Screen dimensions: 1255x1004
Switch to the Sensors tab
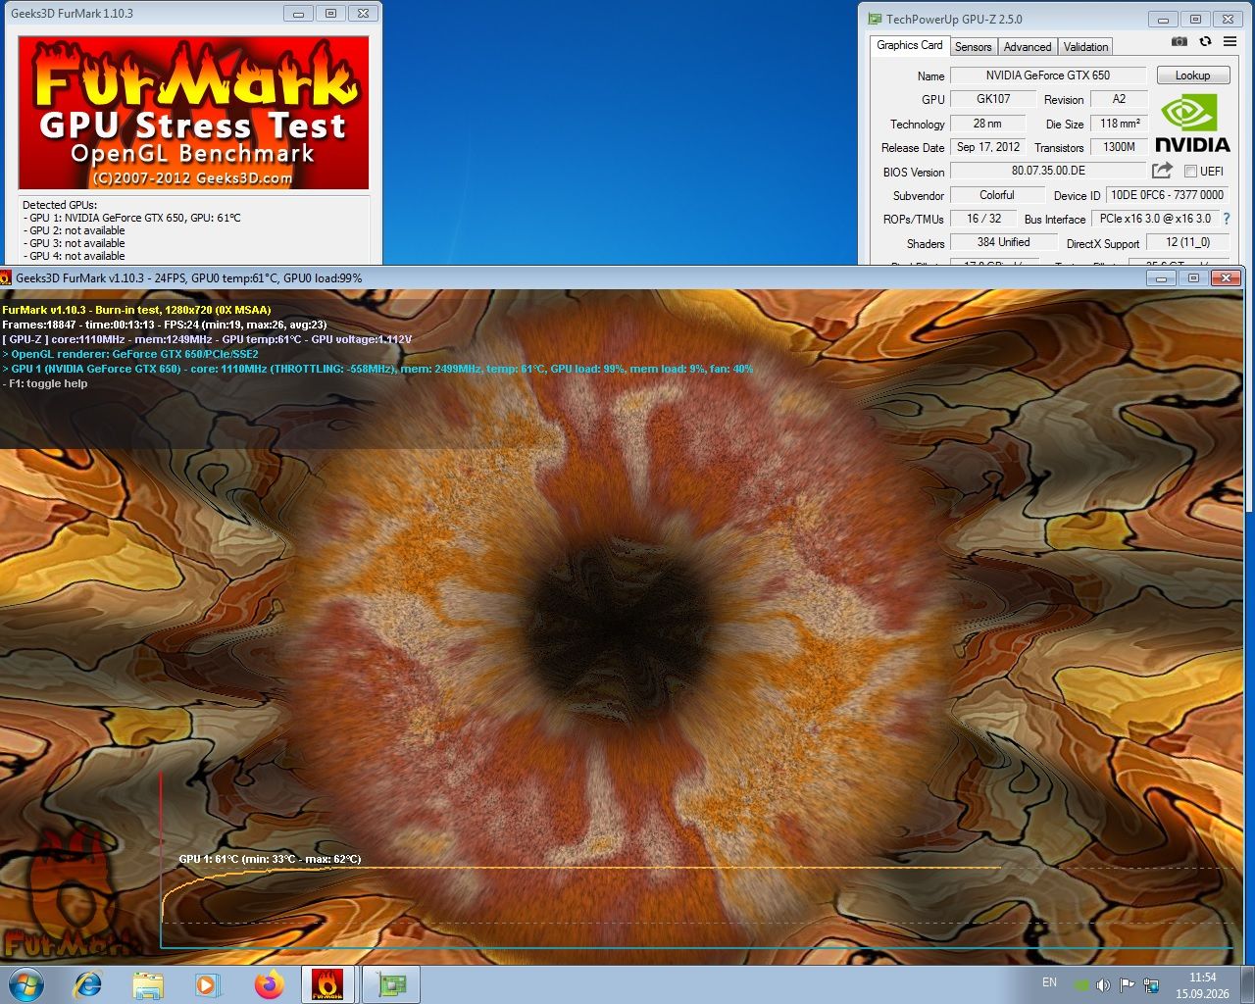[973, 47]
